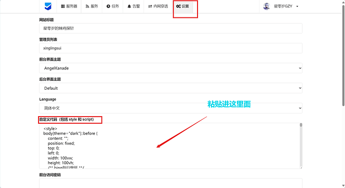Open the 前台界面主题 AngelKanade dropdown
345x188 pixels.
pos(170,68)
